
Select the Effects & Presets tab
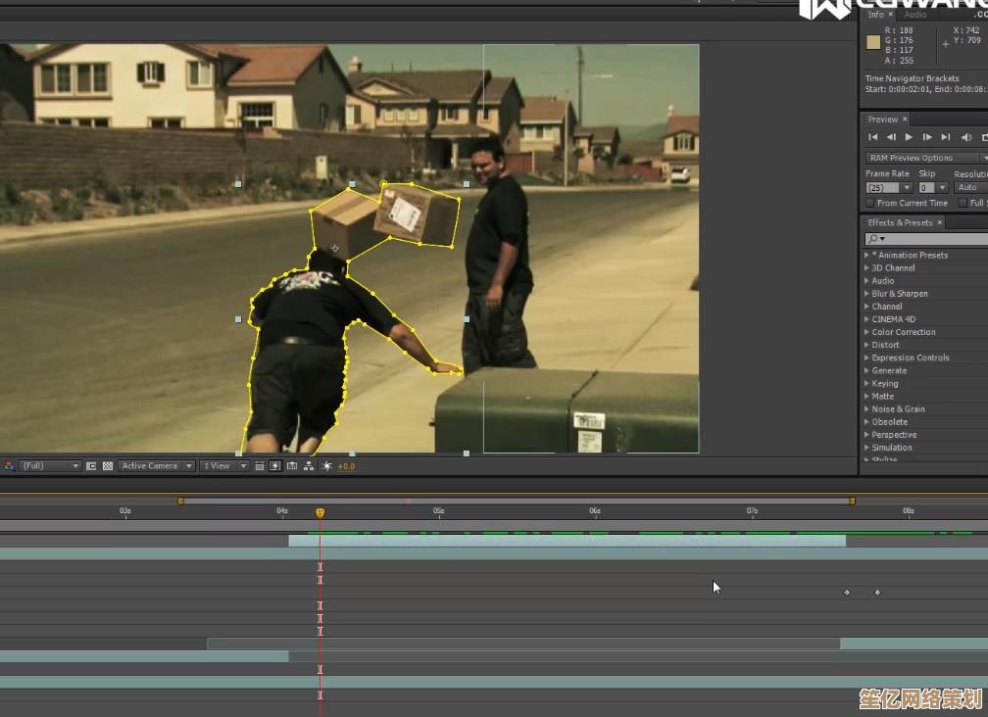900,223
